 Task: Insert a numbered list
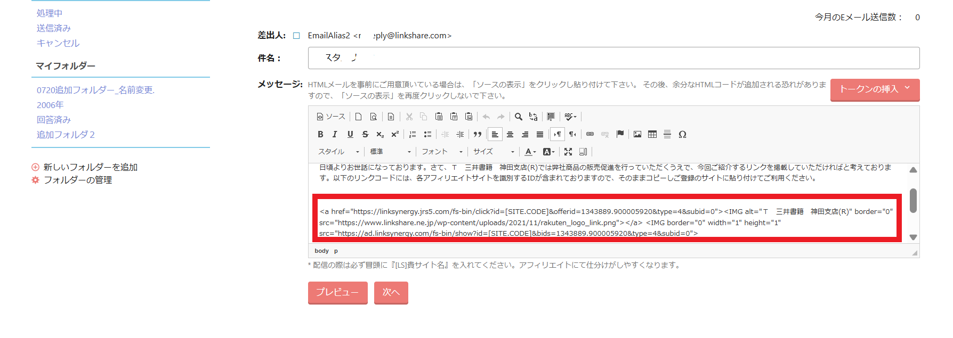click(x=412, y=134)
